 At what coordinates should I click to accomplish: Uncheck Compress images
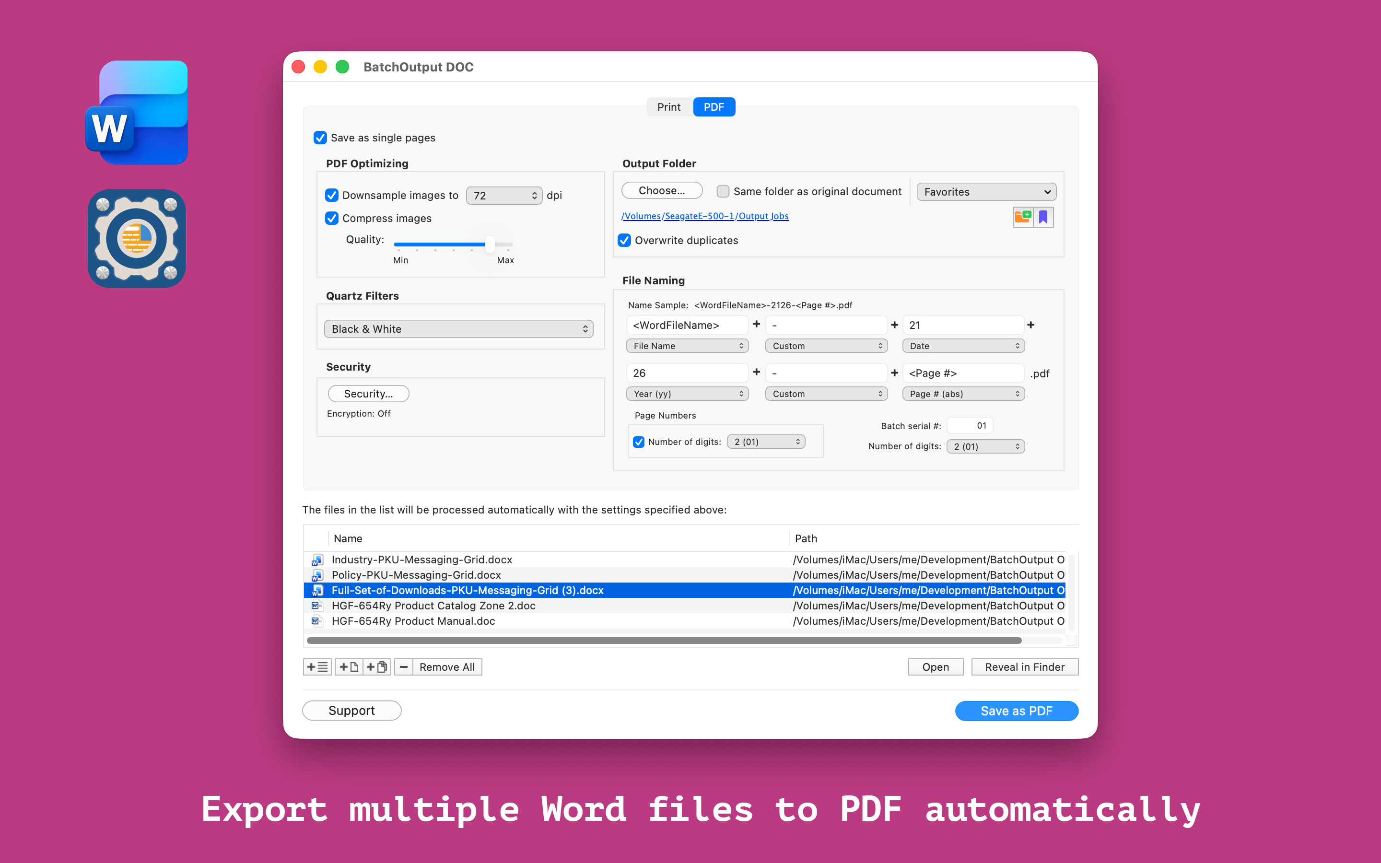tap(331, 218)
